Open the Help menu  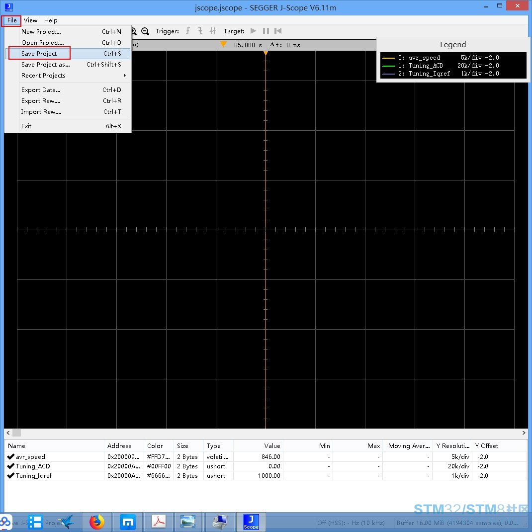51,20
